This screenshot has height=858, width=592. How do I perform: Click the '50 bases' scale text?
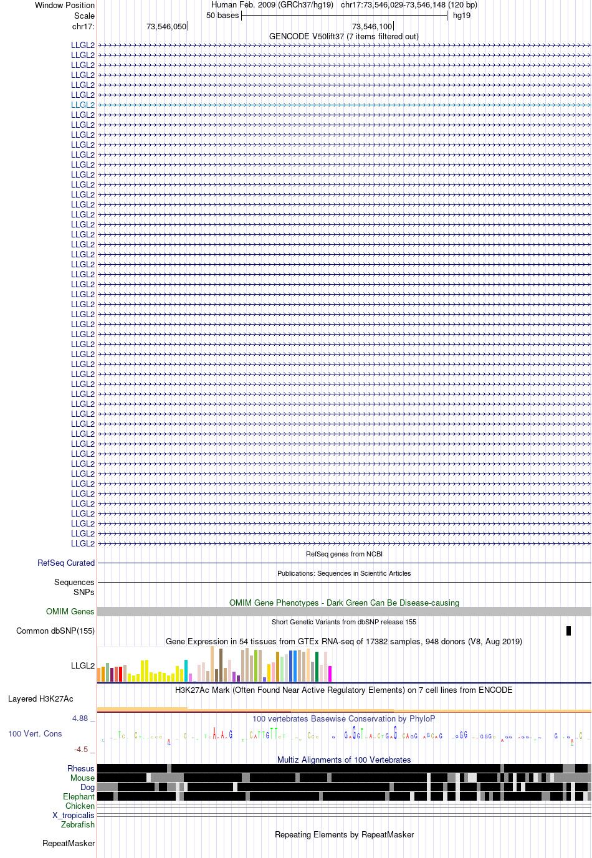click(x=222, y=16)
